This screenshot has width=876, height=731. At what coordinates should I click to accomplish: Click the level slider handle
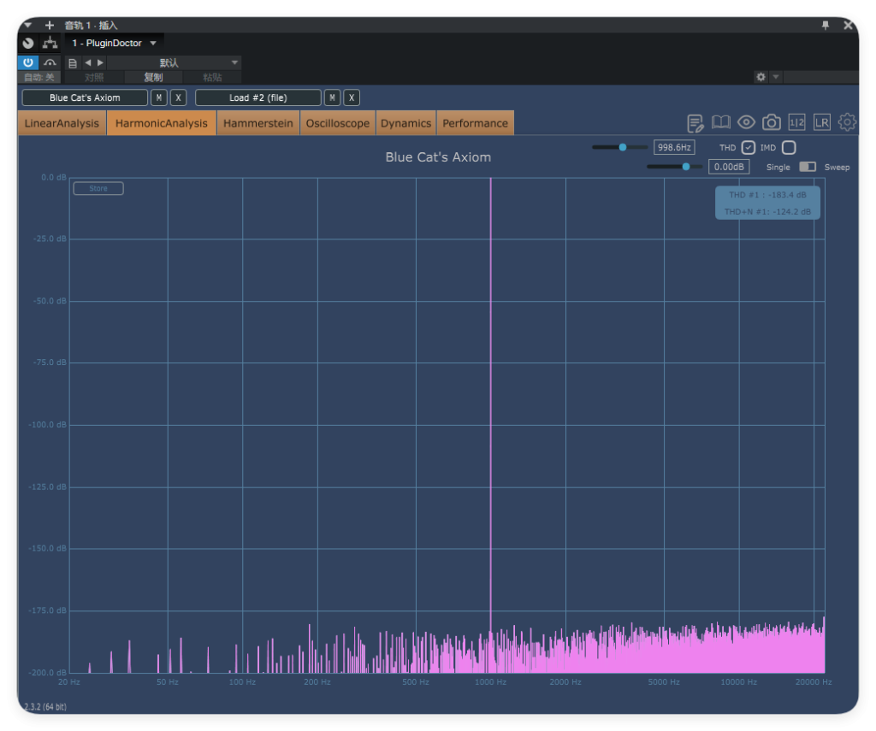(685, 167)
